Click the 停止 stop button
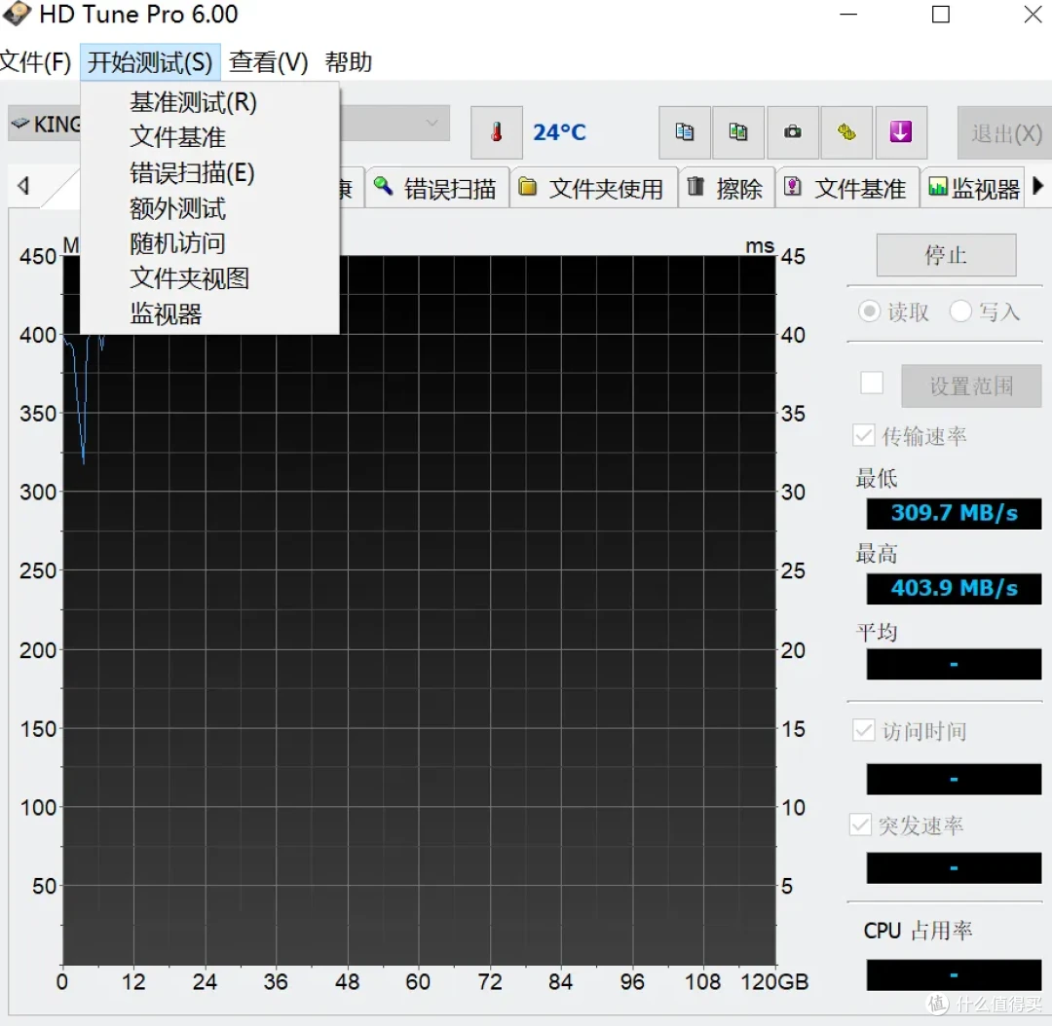1052x1026 pixels. tap(946, 255)
